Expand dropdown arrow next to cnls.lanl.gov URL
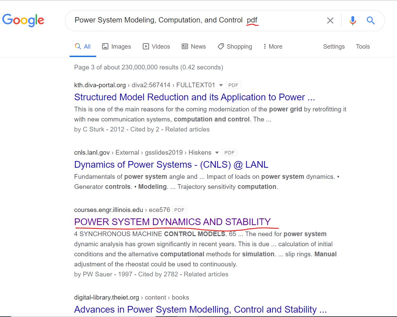The image size is (397, 317). click(217, 153)
